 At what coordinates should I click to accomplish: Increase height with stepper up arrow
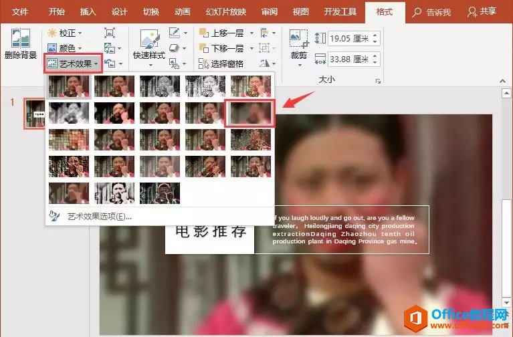375,35
